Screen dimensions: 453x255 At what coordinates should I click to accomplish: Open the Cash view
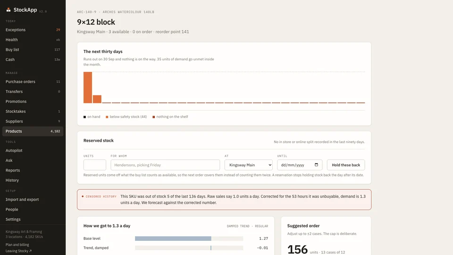pyautogui.click(x=33, y=59)
